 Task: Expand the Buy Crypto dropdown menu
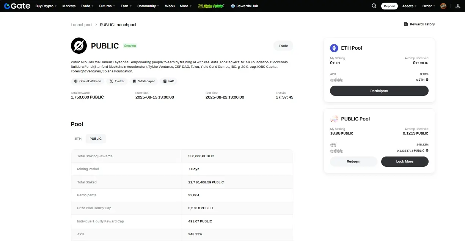(x=46, y=6)
